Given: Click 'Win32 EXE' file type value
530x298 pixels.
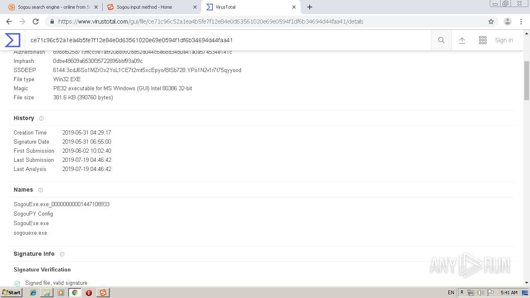Looking at the screenshot, I should pyautogui.click(x=67, y=79).
